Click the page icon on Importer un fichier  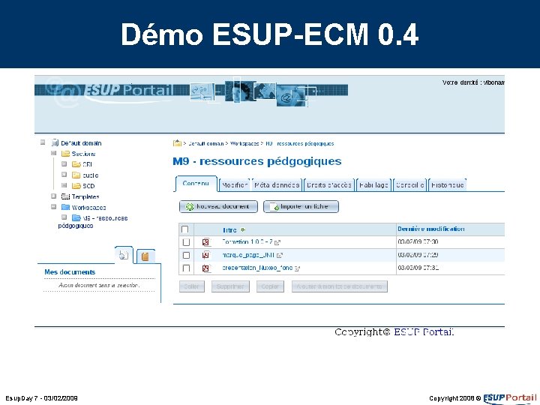(x=274, y=207)
